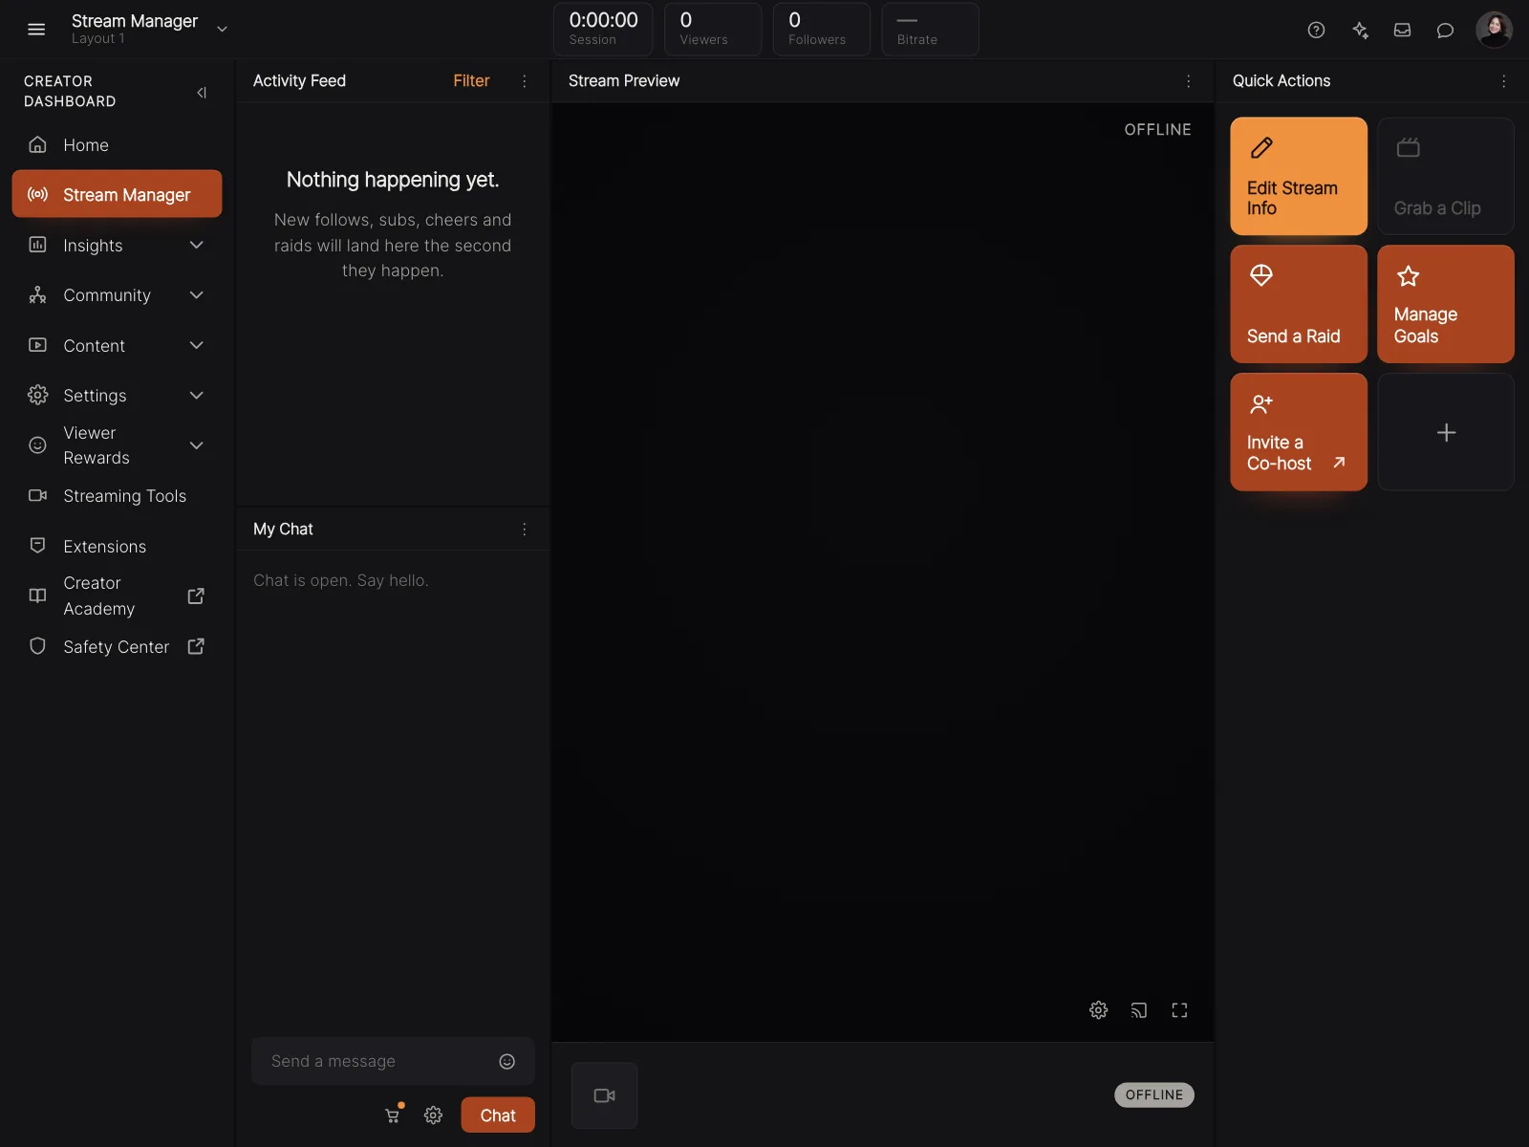Viewport: 1529px width, 1147px height.
Task: Open whispers chat bubble icon
Action: point(1445,30)
